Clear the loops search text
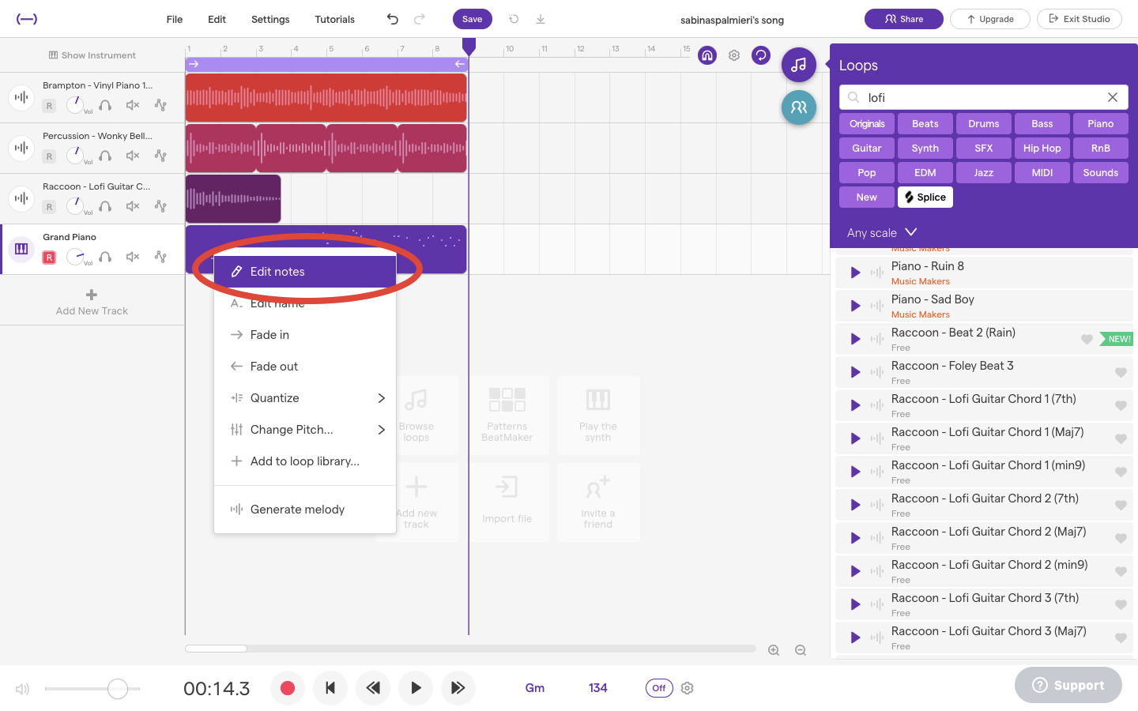The width and height of the screenshot is (1138, 711). pos(1113,97)
